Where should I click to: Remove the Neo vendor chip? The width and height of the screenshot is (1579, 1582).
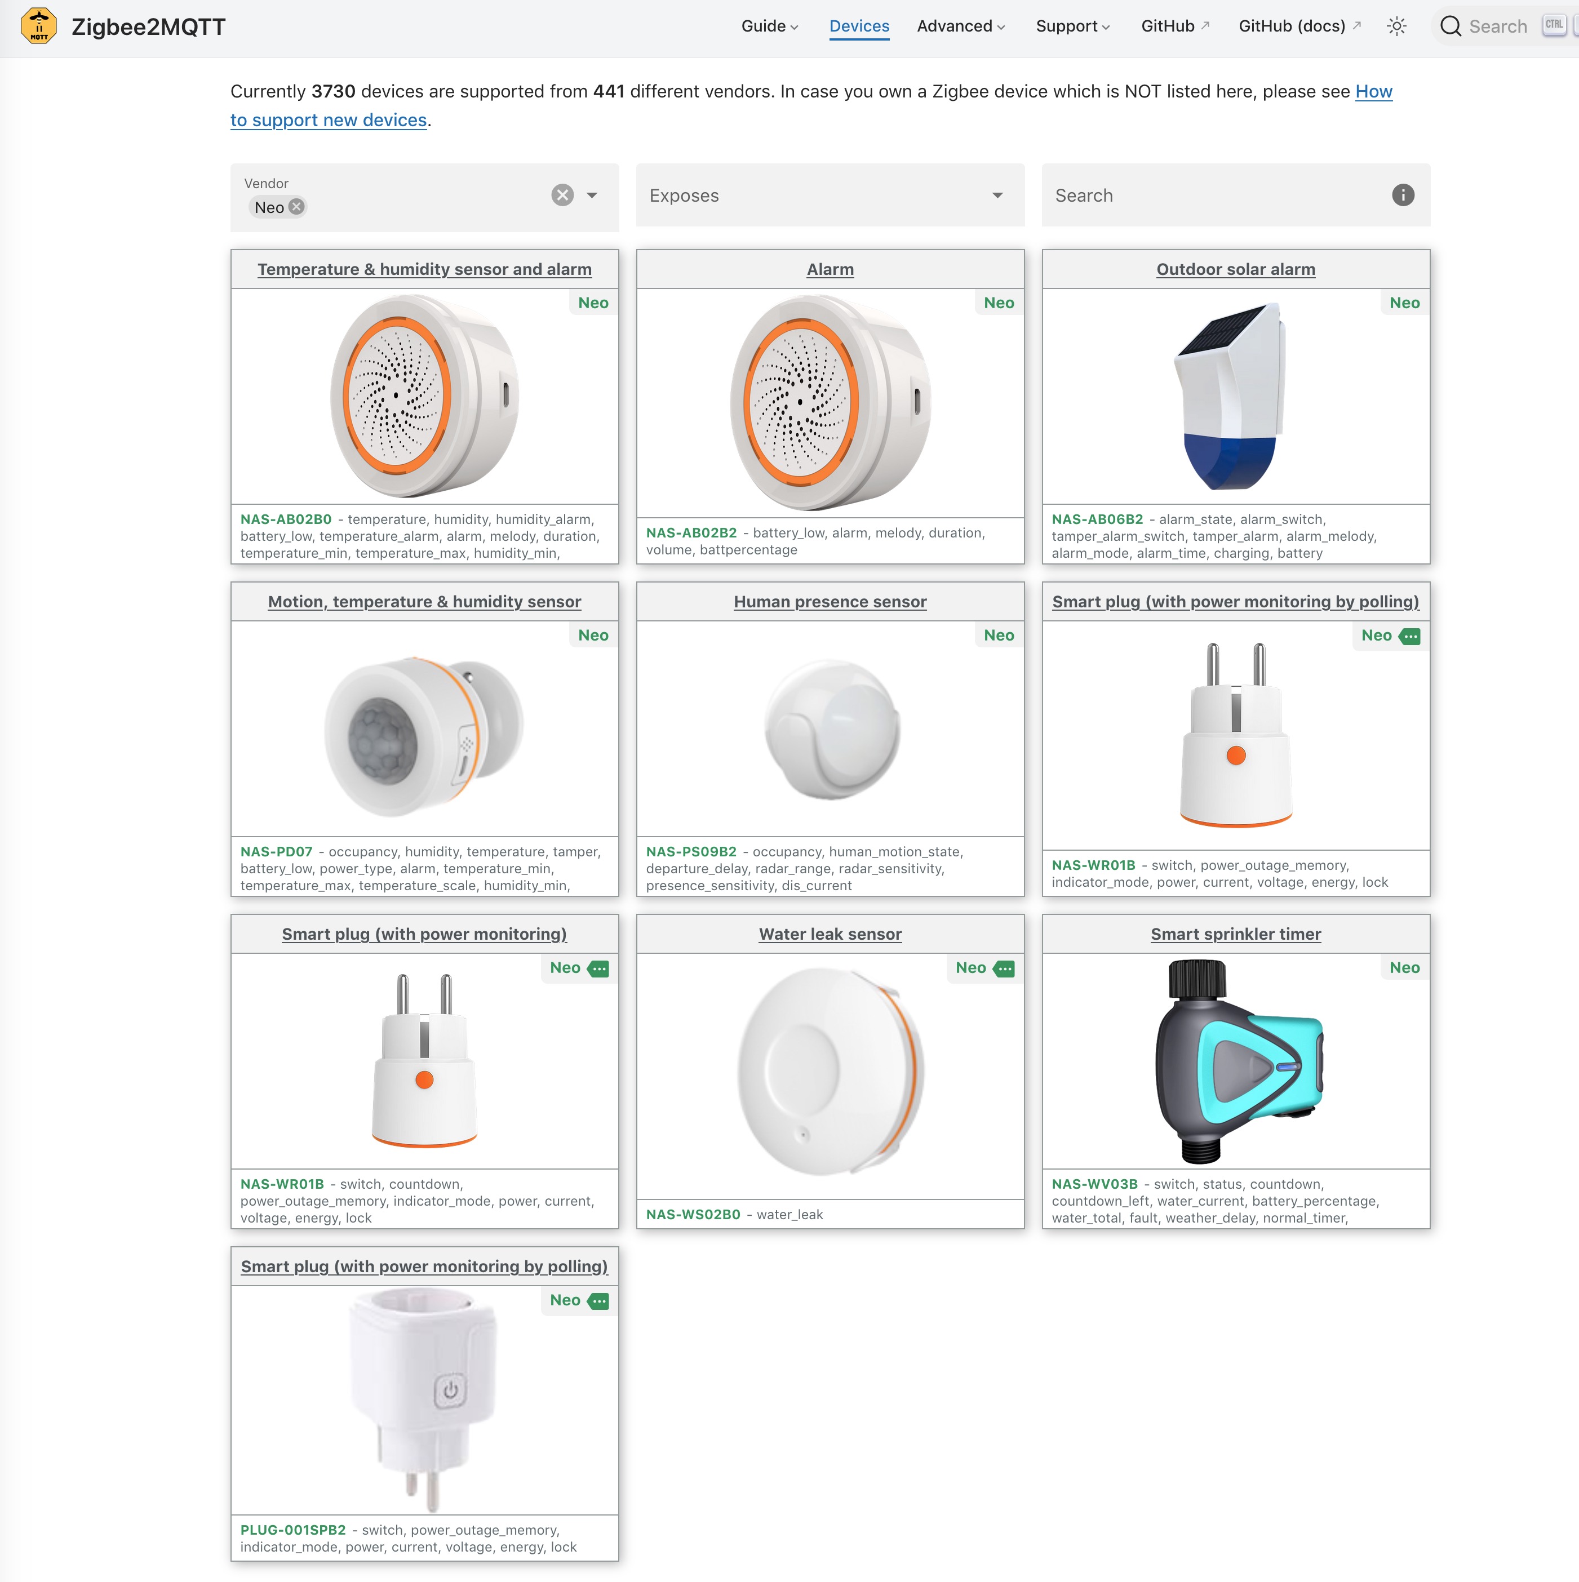click(x=298, y=207)
